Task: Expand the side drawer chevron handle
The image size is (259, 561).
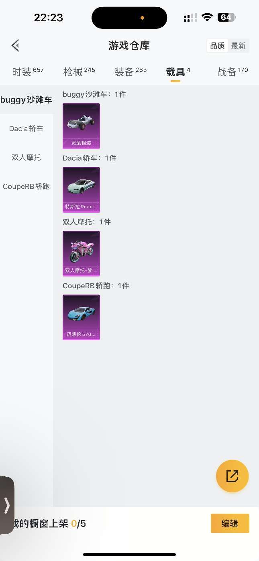Action: point(7,505)
